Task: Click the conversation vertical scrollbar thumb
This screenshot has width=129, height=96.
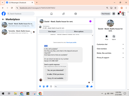Action: pyautogui.click(x=92, y=63)
